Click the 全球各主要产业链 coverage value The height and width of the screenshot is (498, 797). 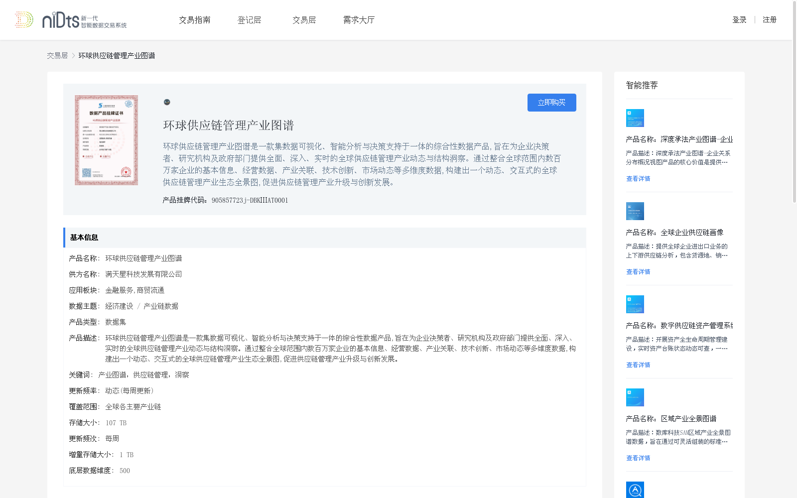[x=133, y=407]
